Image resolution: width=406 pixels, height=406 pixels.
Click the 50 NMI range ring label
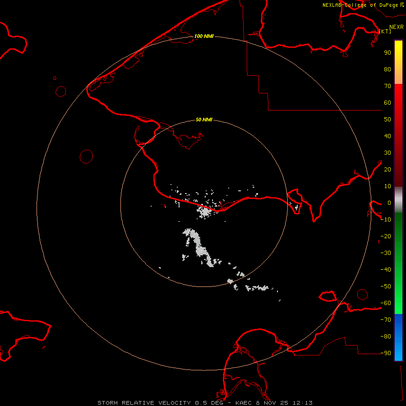pos(204,120)
